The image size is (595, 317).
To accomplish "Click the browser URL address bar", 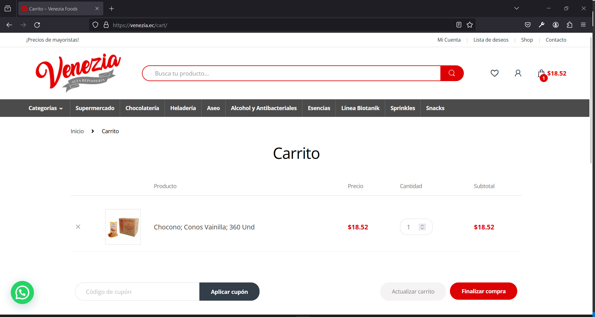I will point(282,25).
